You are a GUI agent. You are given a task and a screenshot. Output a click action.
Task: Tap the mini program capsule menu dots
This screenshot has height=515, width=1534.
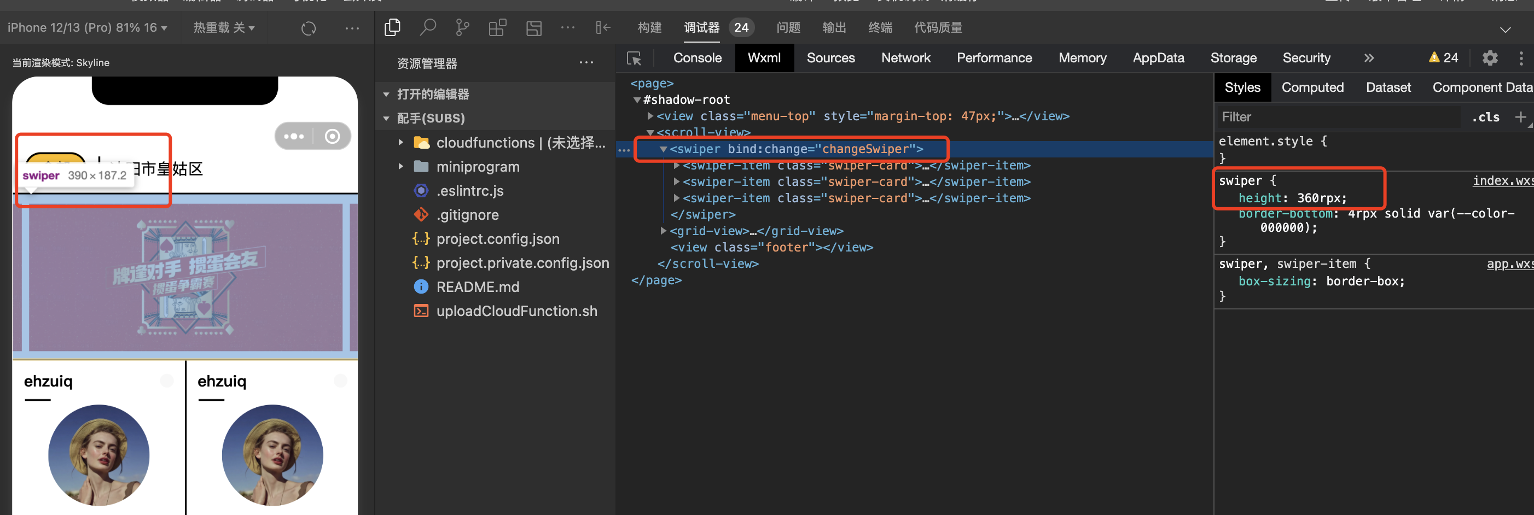294,136
